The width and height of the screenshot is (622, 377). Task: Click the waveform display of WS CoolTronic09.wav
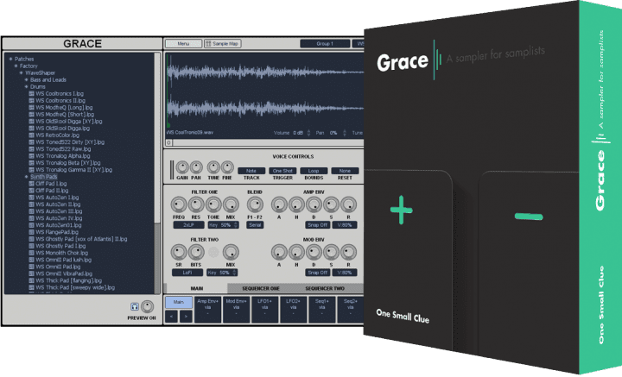[x=264, y=91]
